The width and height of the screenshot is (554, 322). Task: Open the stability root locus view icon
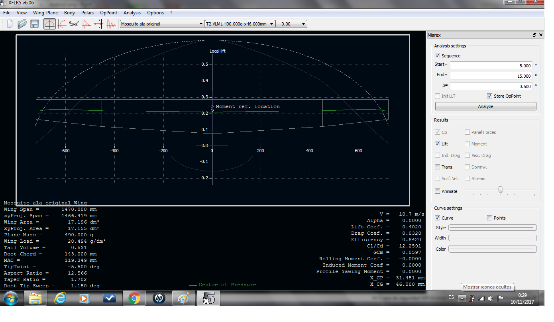pyautogui.click(x=98, y=24)
